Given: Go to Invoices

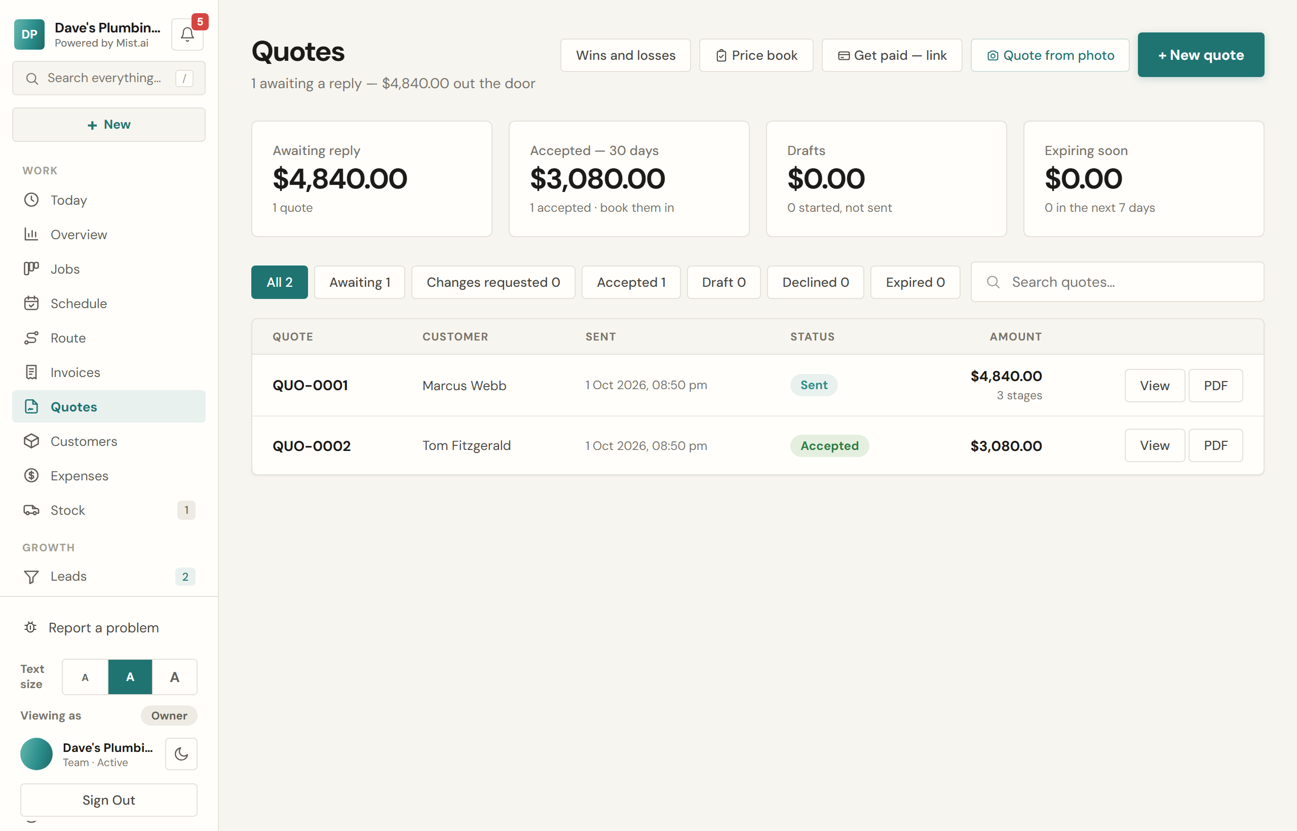Looking at the screenshot, I should 108,372.
